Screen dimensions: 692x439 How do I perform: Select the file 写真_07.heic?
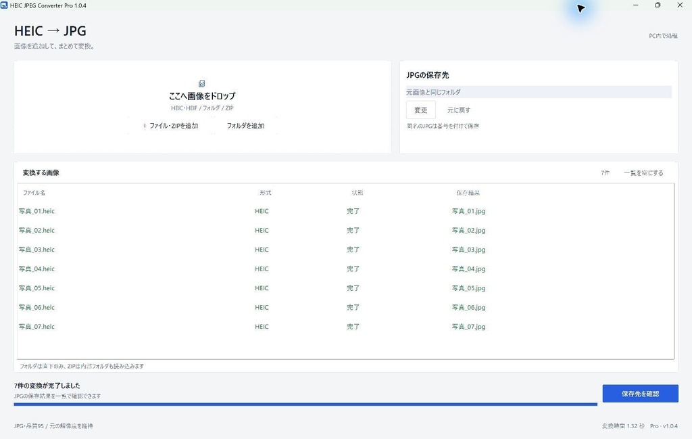[x=36, y=327]
